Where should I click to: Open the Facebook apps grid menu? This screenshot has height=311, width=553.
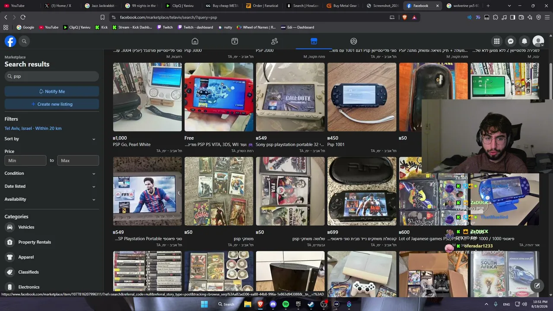coord(497,41)
